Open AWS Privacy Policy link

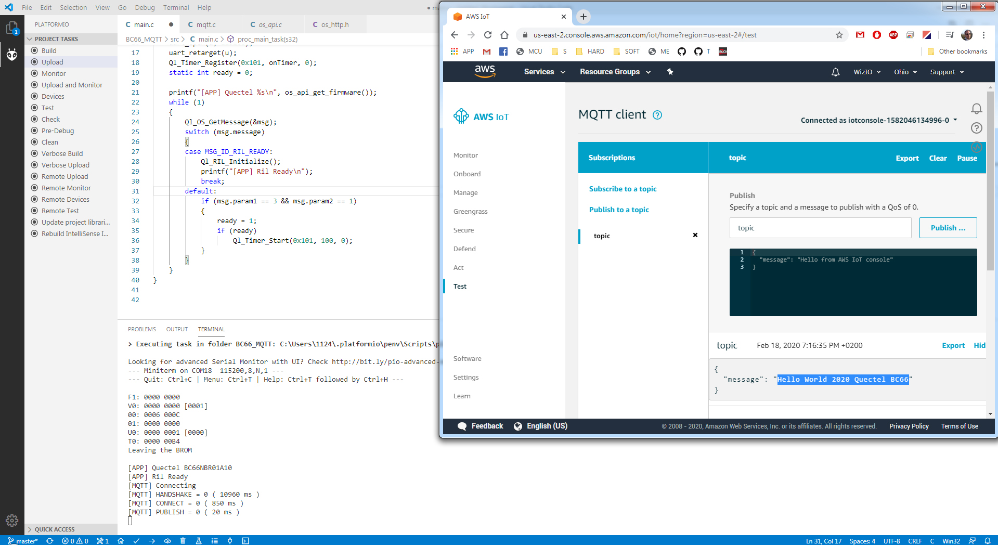coord(909,426)
